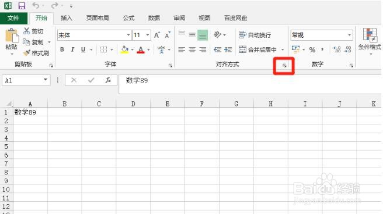Click the 剪切 cut button

(33, 31)
